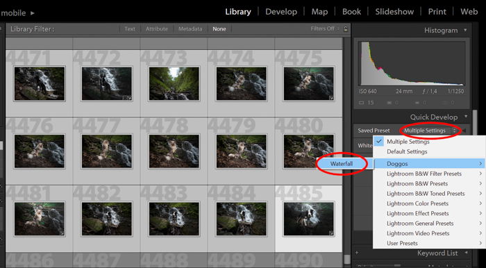Select the Waterfall preset in submenu
Image resolution: width=486 pixels, height=268 pixels.
pos(342,164)
